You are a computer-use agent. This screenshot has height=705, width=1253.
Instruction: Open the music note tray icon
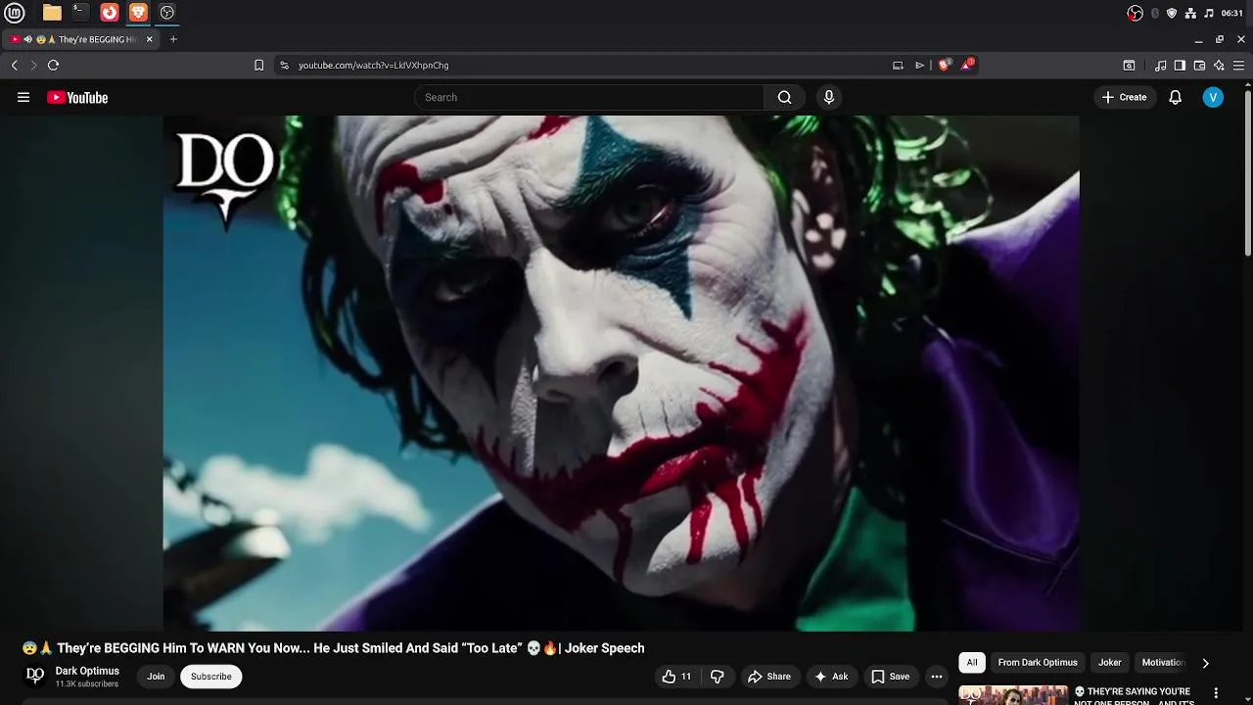pyautogui.click(x=1209, y=13)
